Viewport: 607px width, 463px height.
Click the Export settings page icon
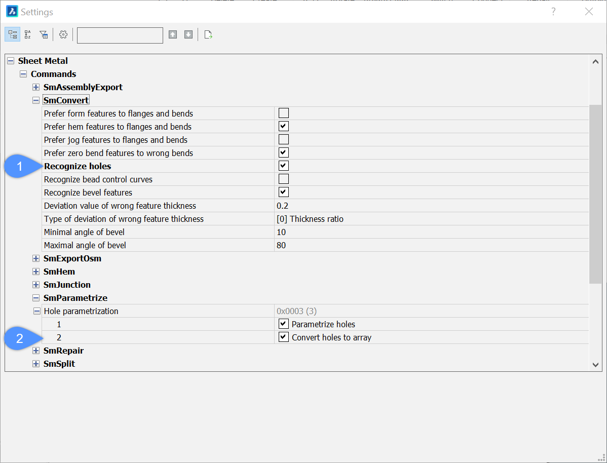[208, 34]
